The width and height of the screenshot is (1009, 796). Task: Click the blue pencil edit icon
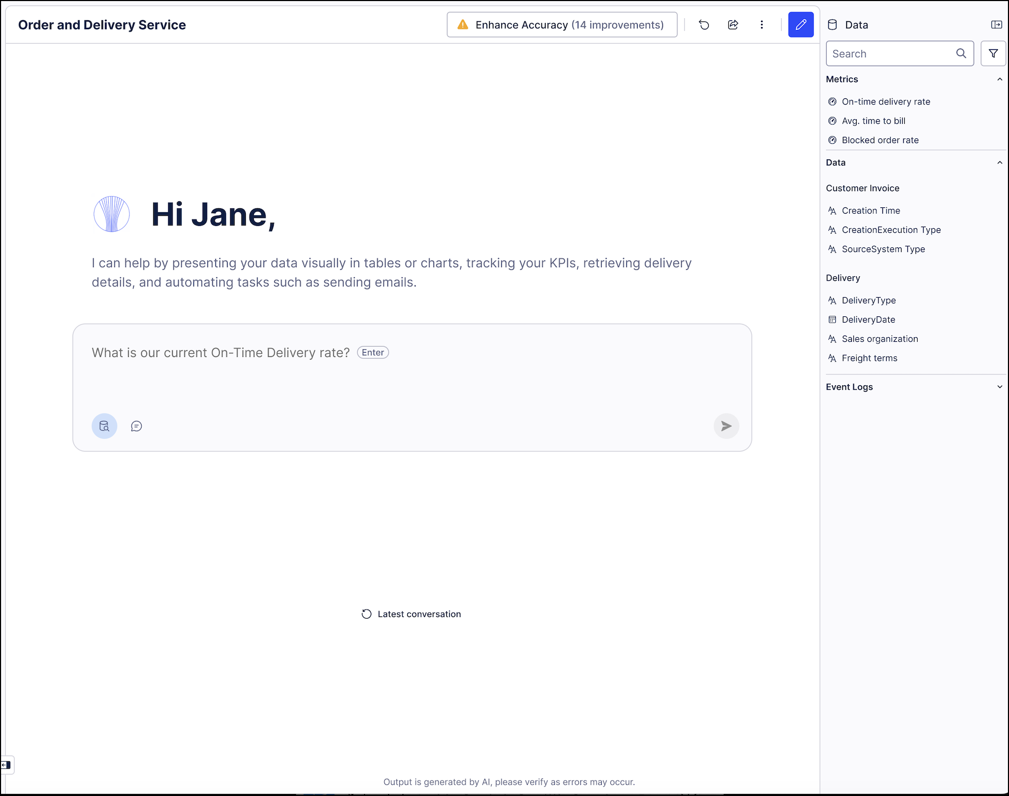point(801,25)
